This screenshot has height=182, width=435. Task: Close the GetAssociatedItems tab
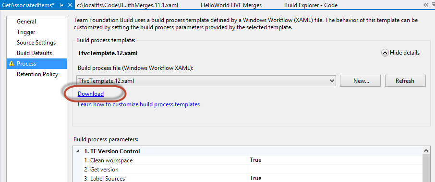(70, 5)
